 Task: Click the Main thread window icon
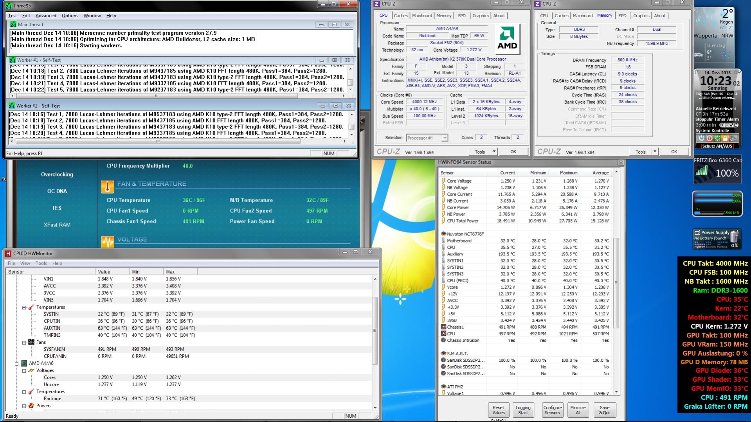coord(13,24)
